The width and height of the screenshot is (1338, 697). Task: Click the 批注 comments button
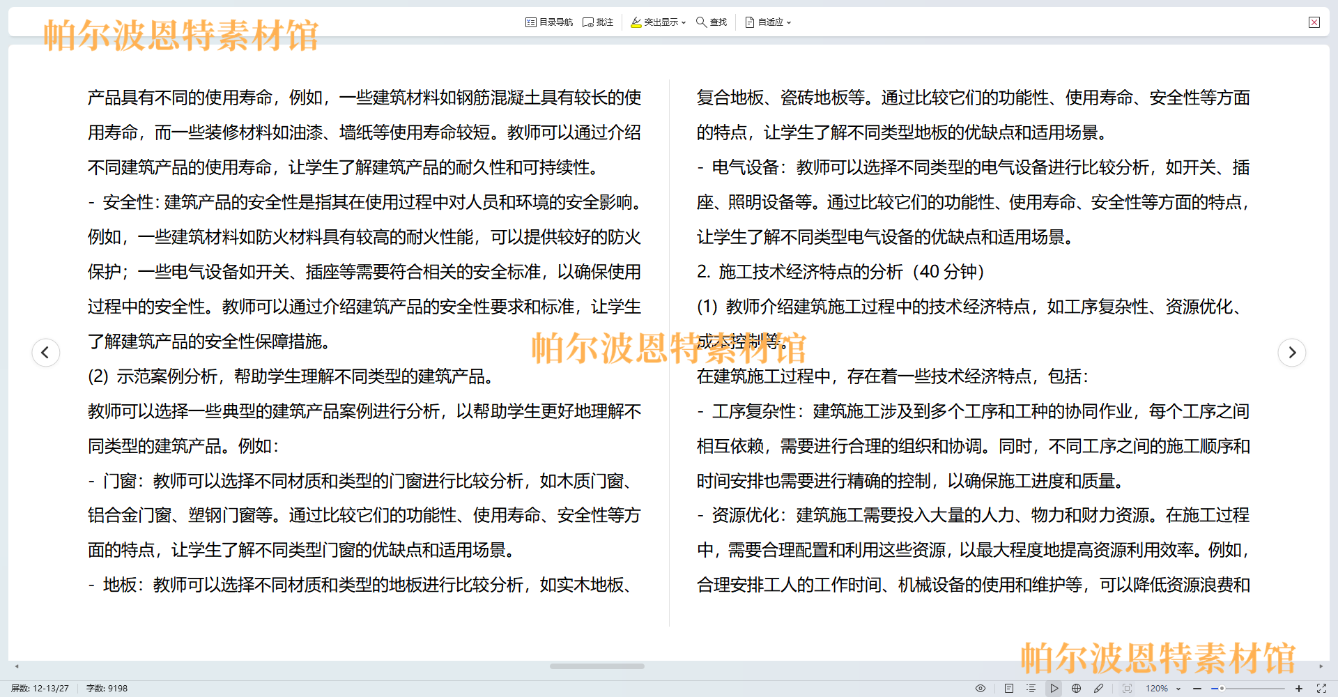tap(598, 22)
